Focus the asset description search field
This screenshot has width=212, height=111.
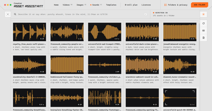tap(80, 14)
